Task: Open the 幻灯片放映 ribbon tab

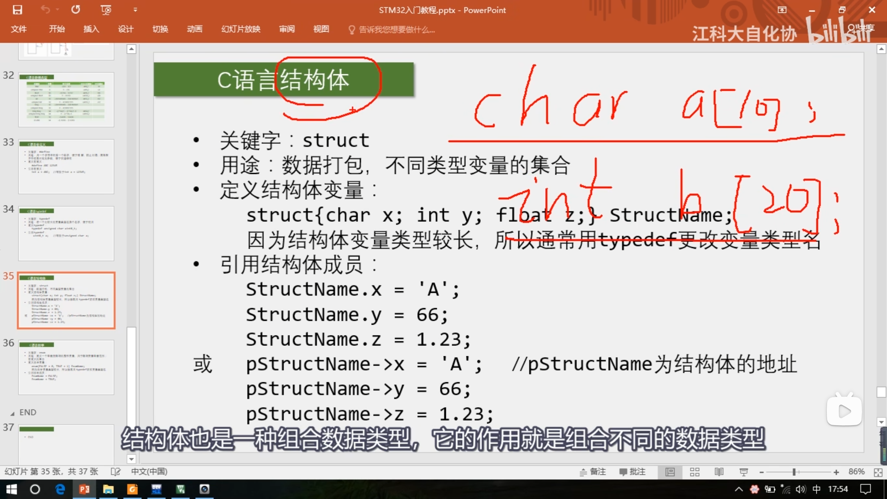Action: point(241,29)
